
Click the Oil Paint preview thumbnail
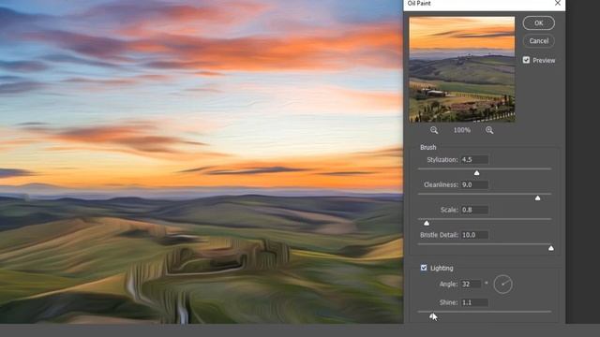pos(462,69)
